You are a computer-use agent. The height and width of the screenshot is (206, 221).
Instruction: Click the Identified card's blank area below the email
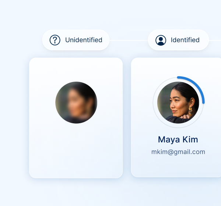[x=177, y=166]
